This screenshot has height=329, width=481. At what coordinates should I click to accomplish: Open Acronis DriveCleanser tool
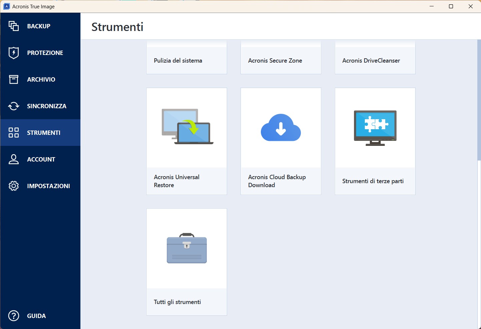point(375,60)
